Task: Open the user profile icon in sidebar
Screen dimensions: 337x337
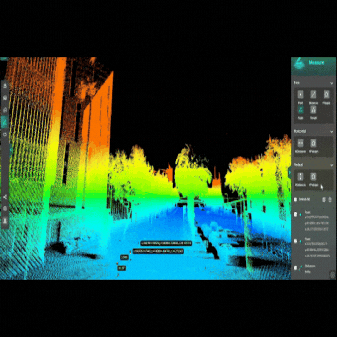Action: click(x=5, y=220)
